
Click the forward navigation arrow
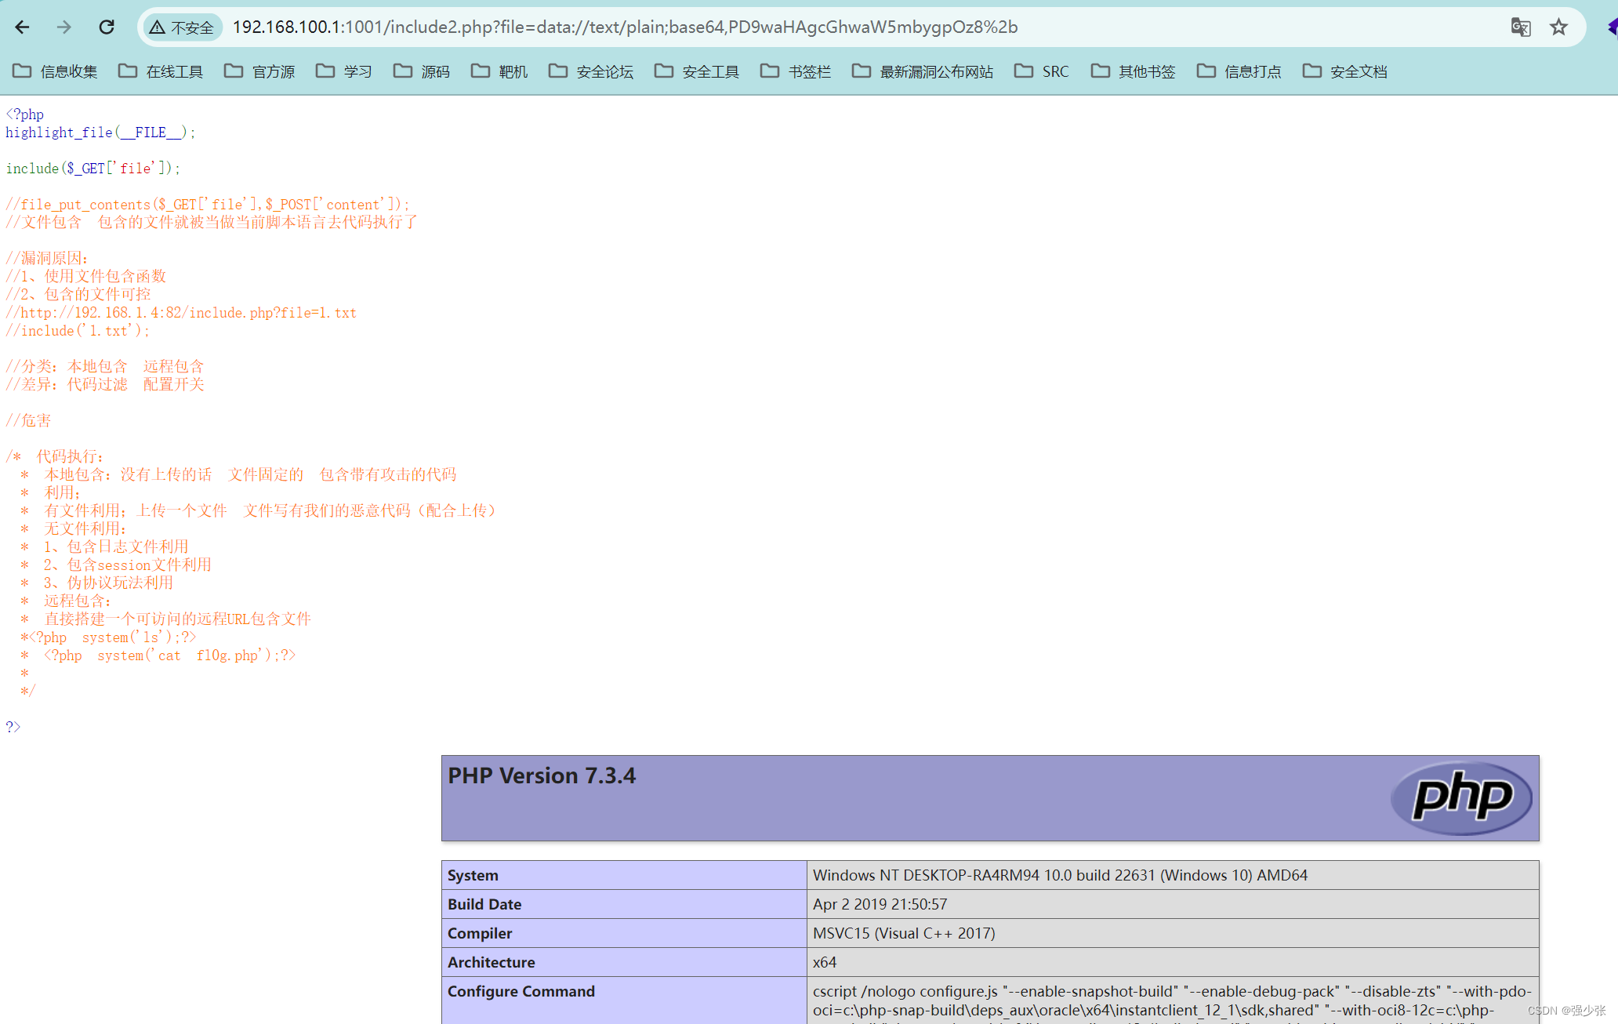64,27
